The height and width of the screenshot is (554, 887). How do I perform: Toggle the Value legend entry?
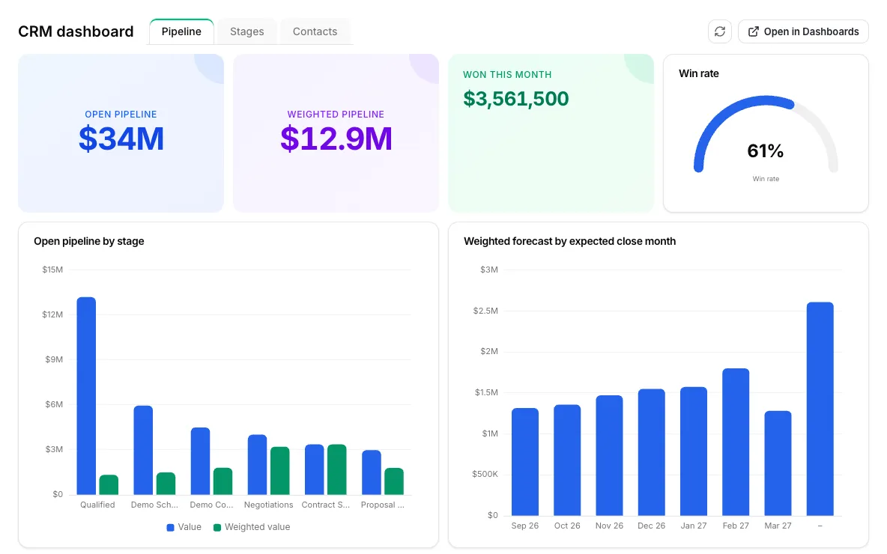(184, 527)
